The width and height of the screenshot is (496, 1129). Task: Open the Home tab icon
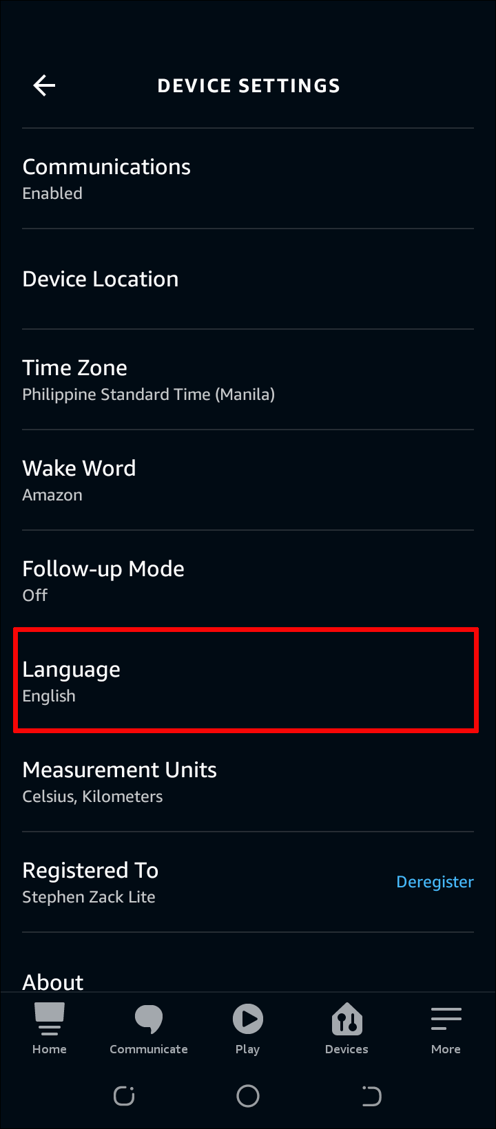[50, 1019]
